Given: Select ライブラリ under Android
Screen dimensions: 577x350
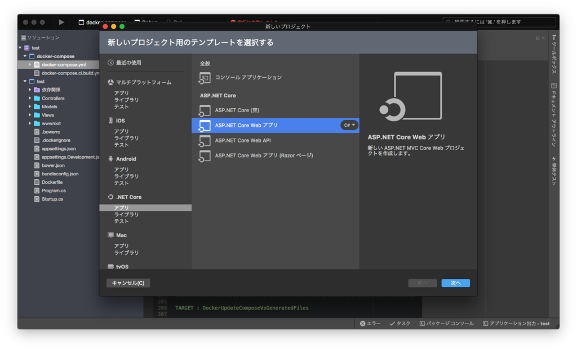Looking at the screenshot, I should point(126,176).
